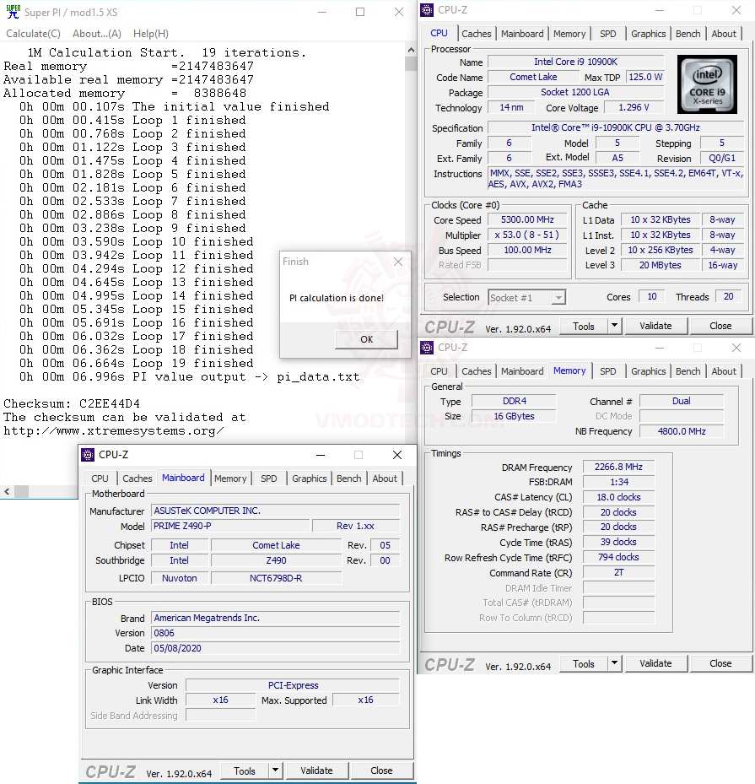Click the CPU-Z logo beside Ver. 1.92.0.x64
The height and width of the screenshot is (784, 755).
point(450,325)
